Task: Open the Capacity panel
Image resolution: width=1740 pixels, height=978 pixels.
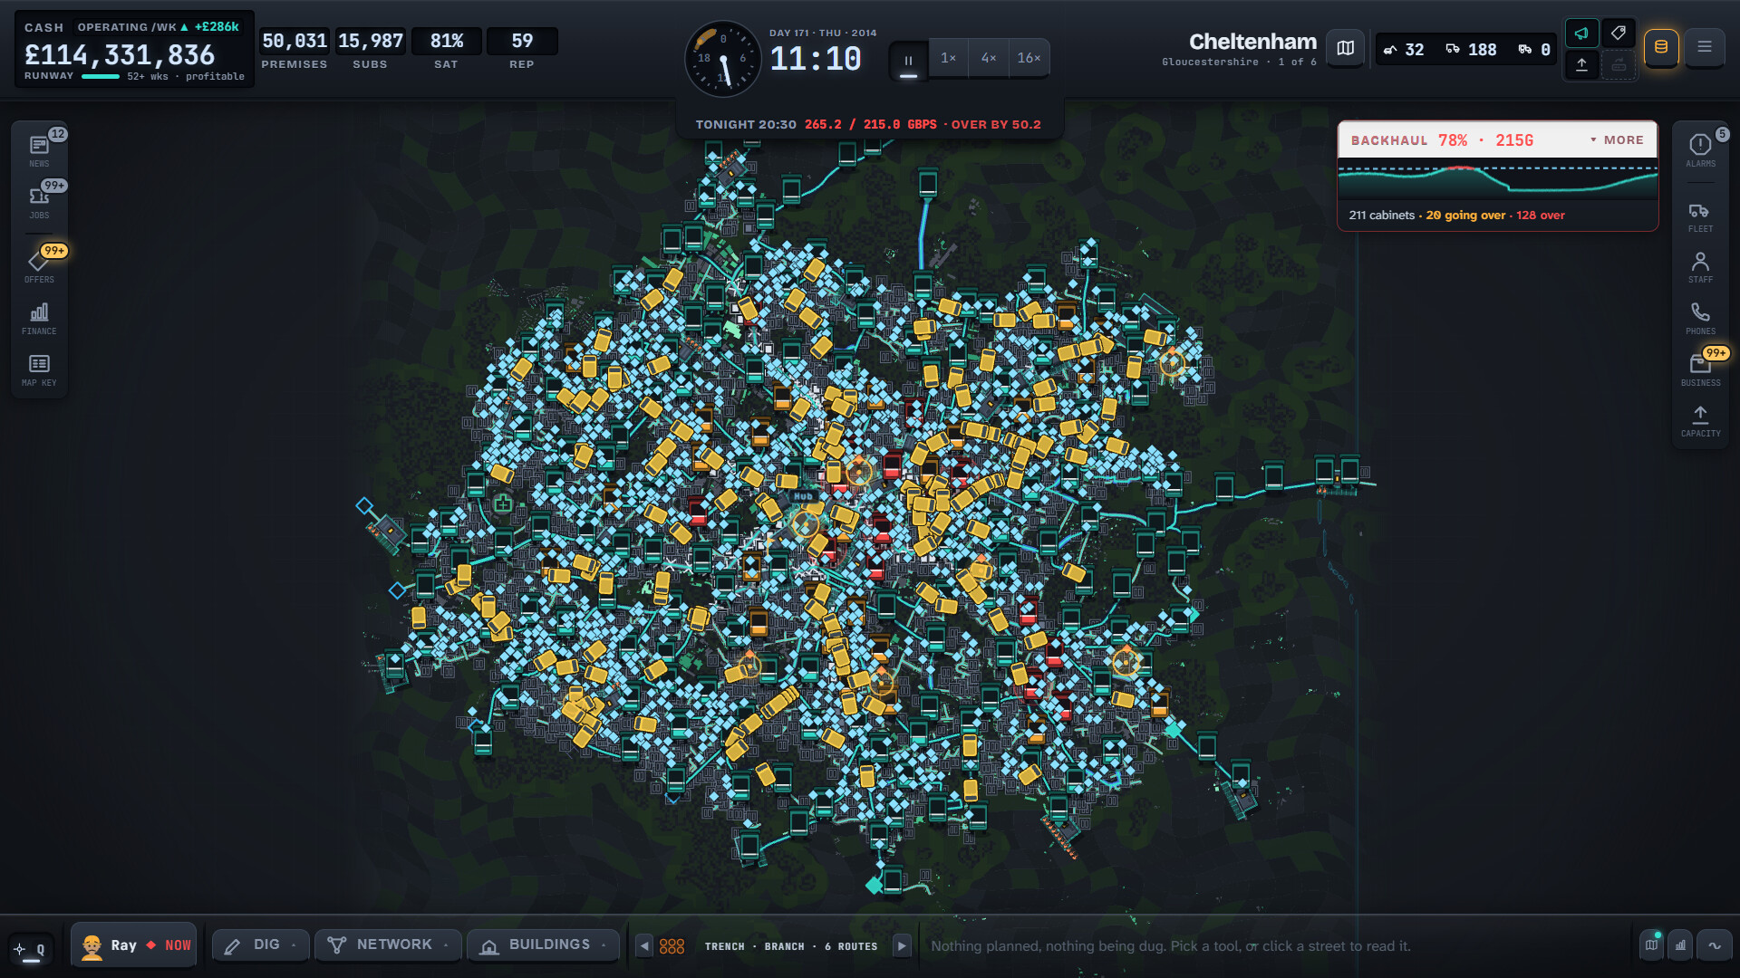Action: (x=1700, y=420)
